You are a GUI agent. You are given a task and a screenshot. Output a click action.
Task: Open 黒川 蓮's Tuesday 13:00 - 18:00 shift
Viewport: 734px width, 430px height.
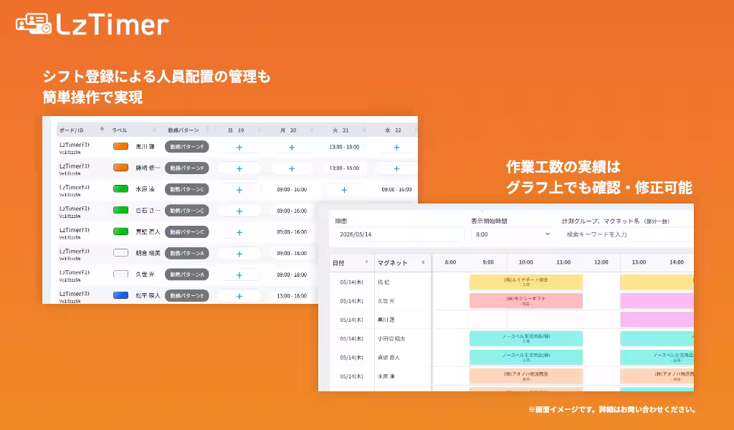(344, 147)
